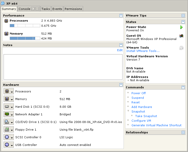Click the memory usage bar

[x=25, y=38]
